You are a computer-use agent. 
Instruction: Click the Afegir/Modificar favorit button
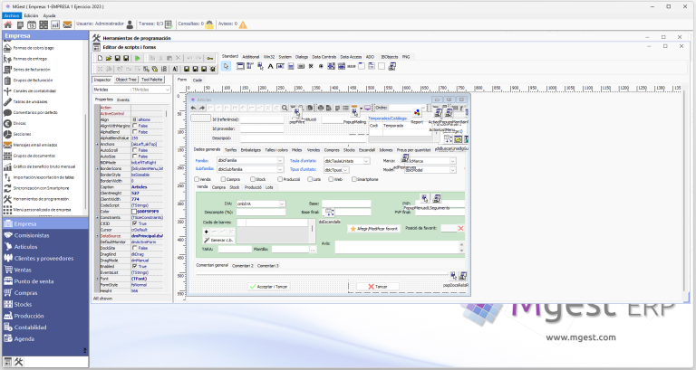(373, 229)
